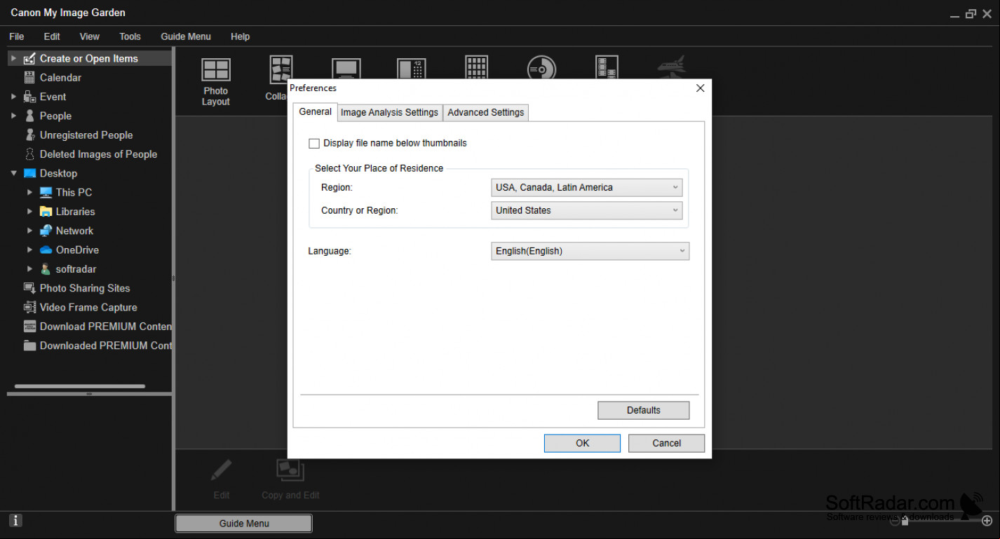
Task: Open the Help menu
Action: pyautogui.click(x=240, y=36)
